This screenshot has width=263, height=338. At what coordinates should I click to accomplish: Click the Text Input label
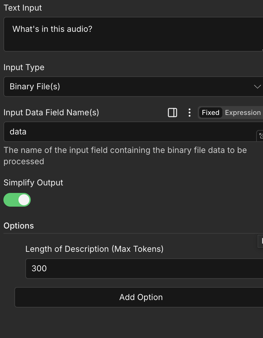pos(23,8)
